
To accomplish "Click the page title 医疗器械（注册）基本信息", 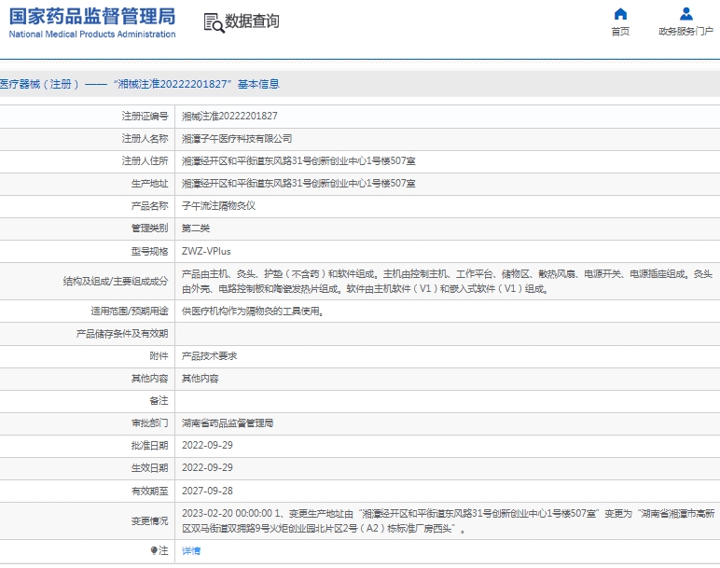I will click(140, 84).
